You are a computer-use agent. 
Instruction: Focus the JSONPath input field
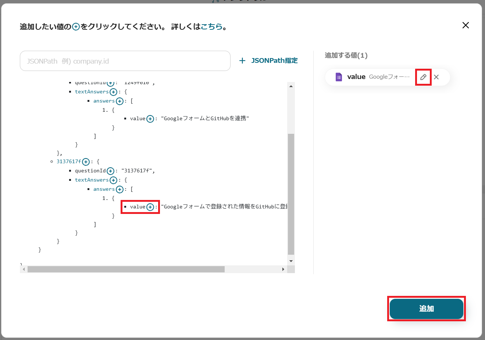[x=125, y=61]
